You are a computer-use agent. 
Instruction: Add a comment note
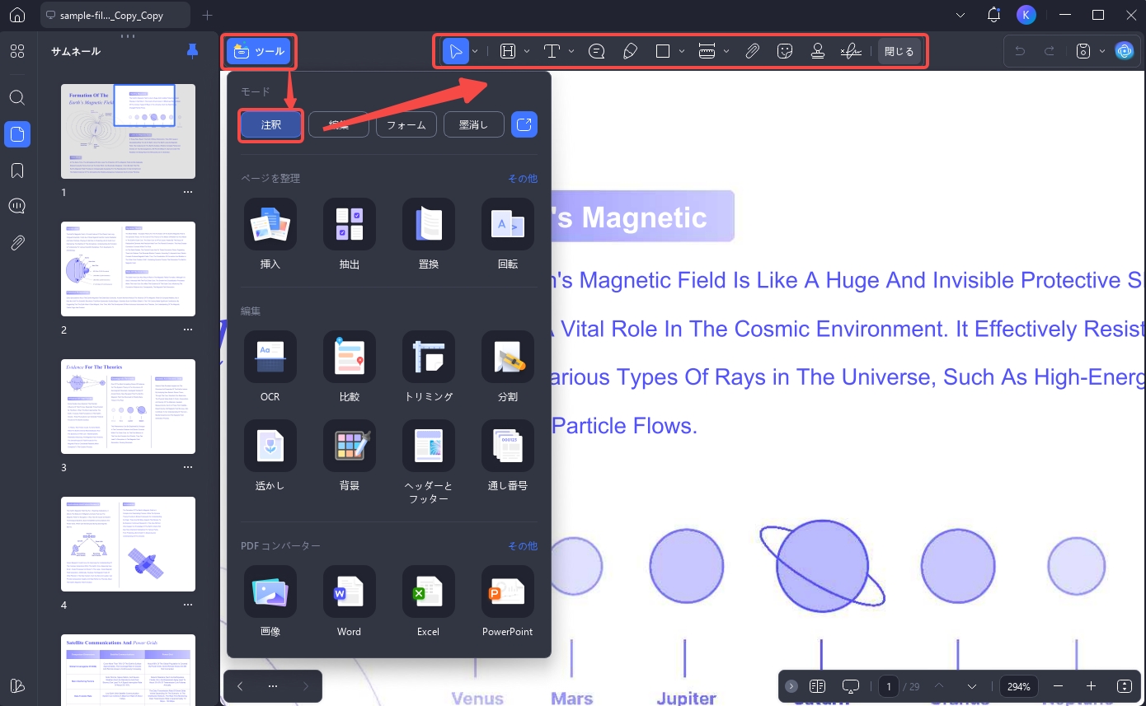click(x=597, y=51)
